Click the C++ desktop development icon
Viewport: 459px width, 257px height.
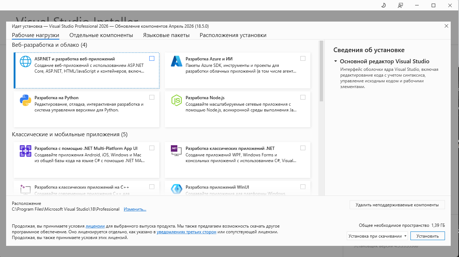pos(26,189)
